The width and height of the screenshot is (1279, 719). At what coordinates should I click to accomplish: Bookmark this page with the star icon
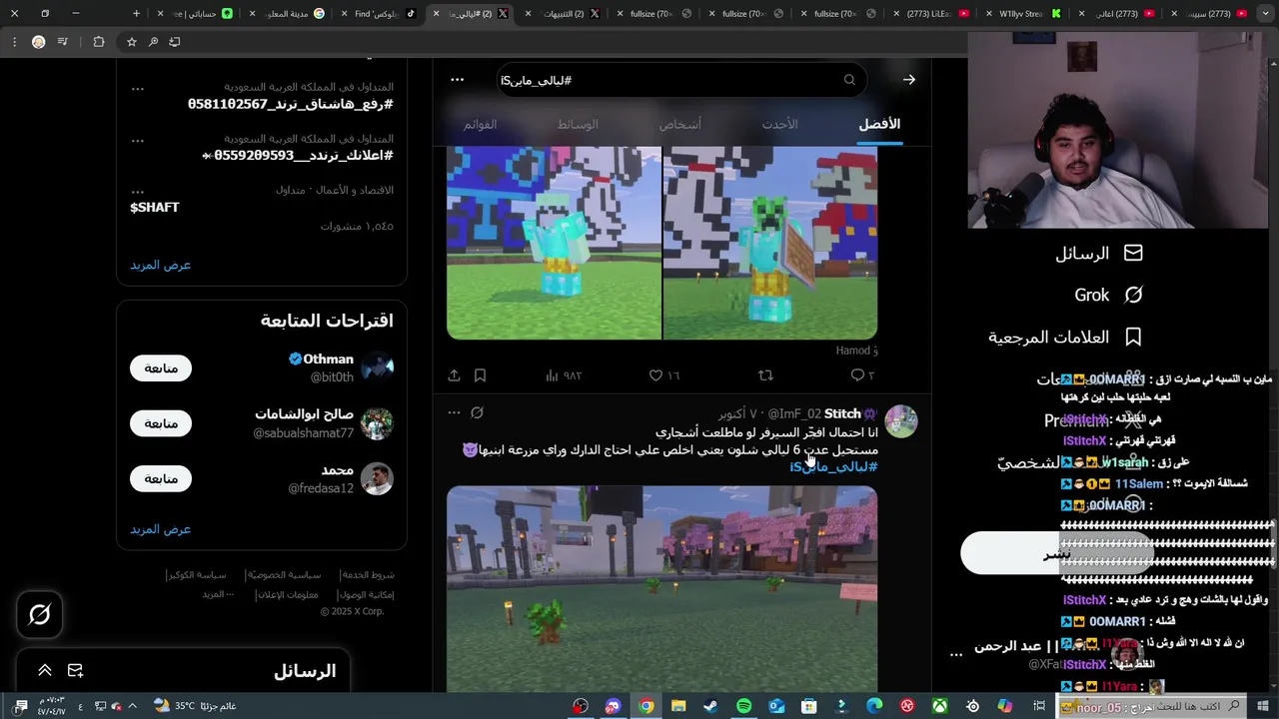(131, 42)
